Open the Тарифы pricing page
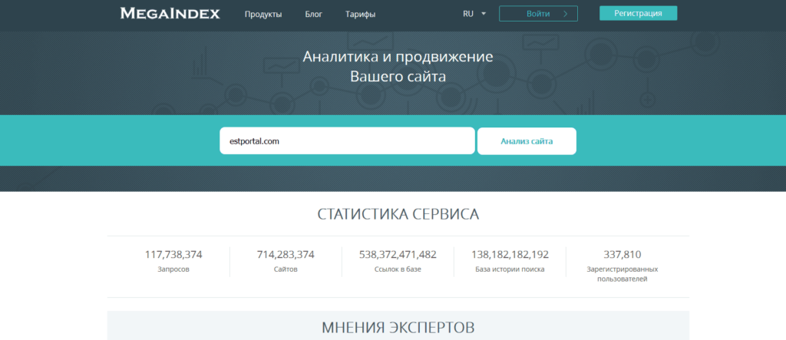786x340 pixels. click(360, 15)
